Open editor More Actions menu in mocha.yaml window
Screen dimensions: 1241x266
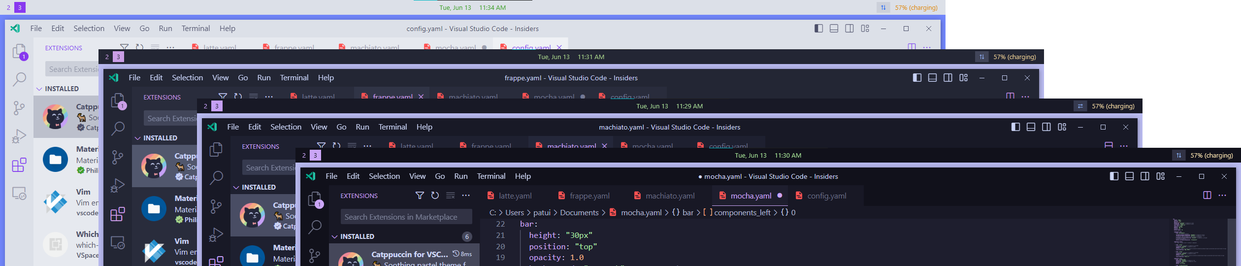pos(1222,196)
